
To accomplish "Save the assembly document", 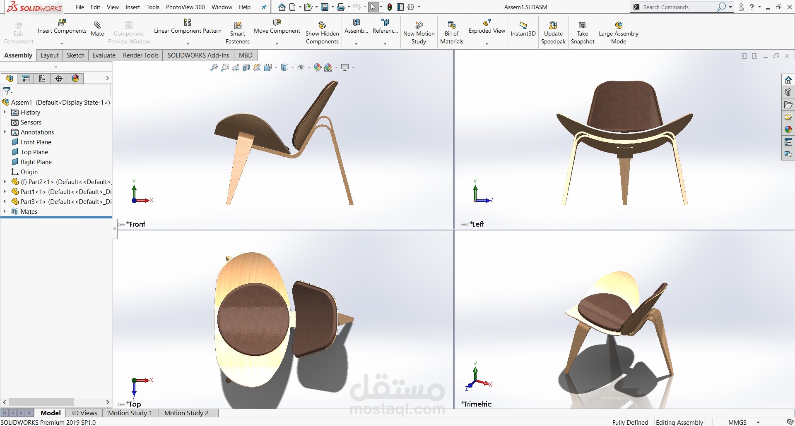I will 325,7.
